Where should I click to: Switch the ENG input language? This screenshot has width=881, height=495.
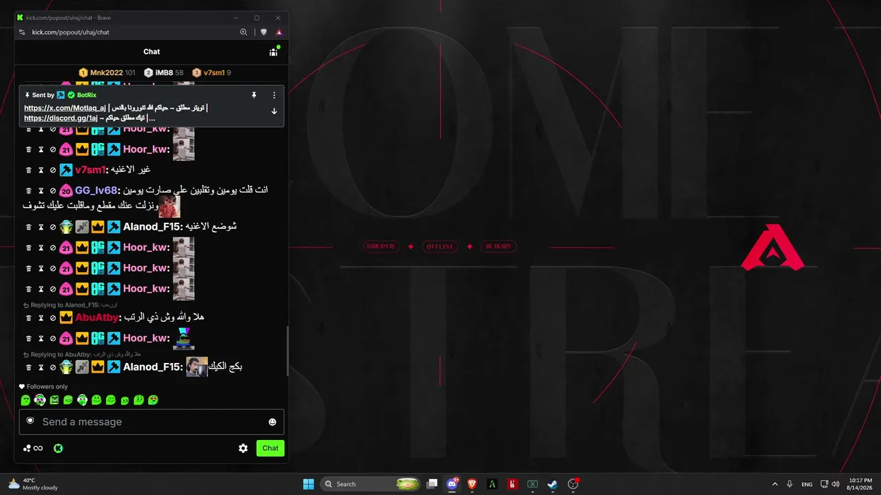coord(807,484)
